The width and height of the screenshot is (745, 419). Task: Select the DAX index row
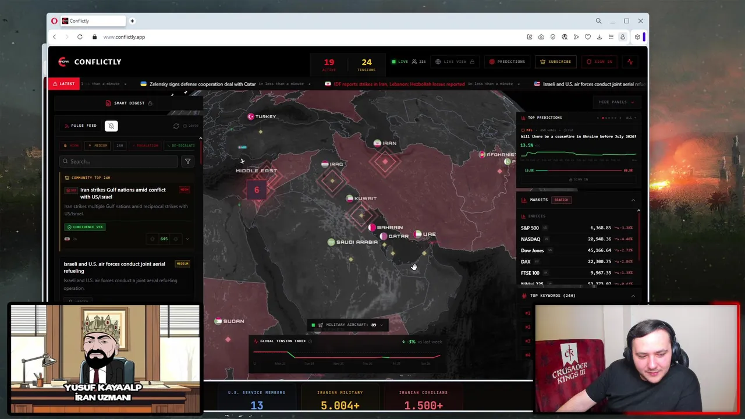coord(577,262)
